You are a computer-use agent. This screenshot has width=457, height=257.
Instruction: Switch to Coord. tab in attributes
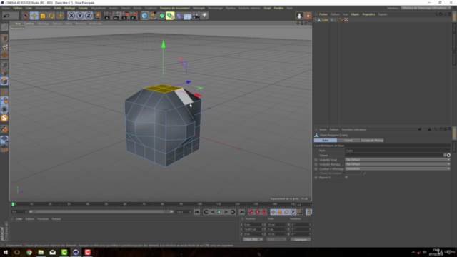348,141
